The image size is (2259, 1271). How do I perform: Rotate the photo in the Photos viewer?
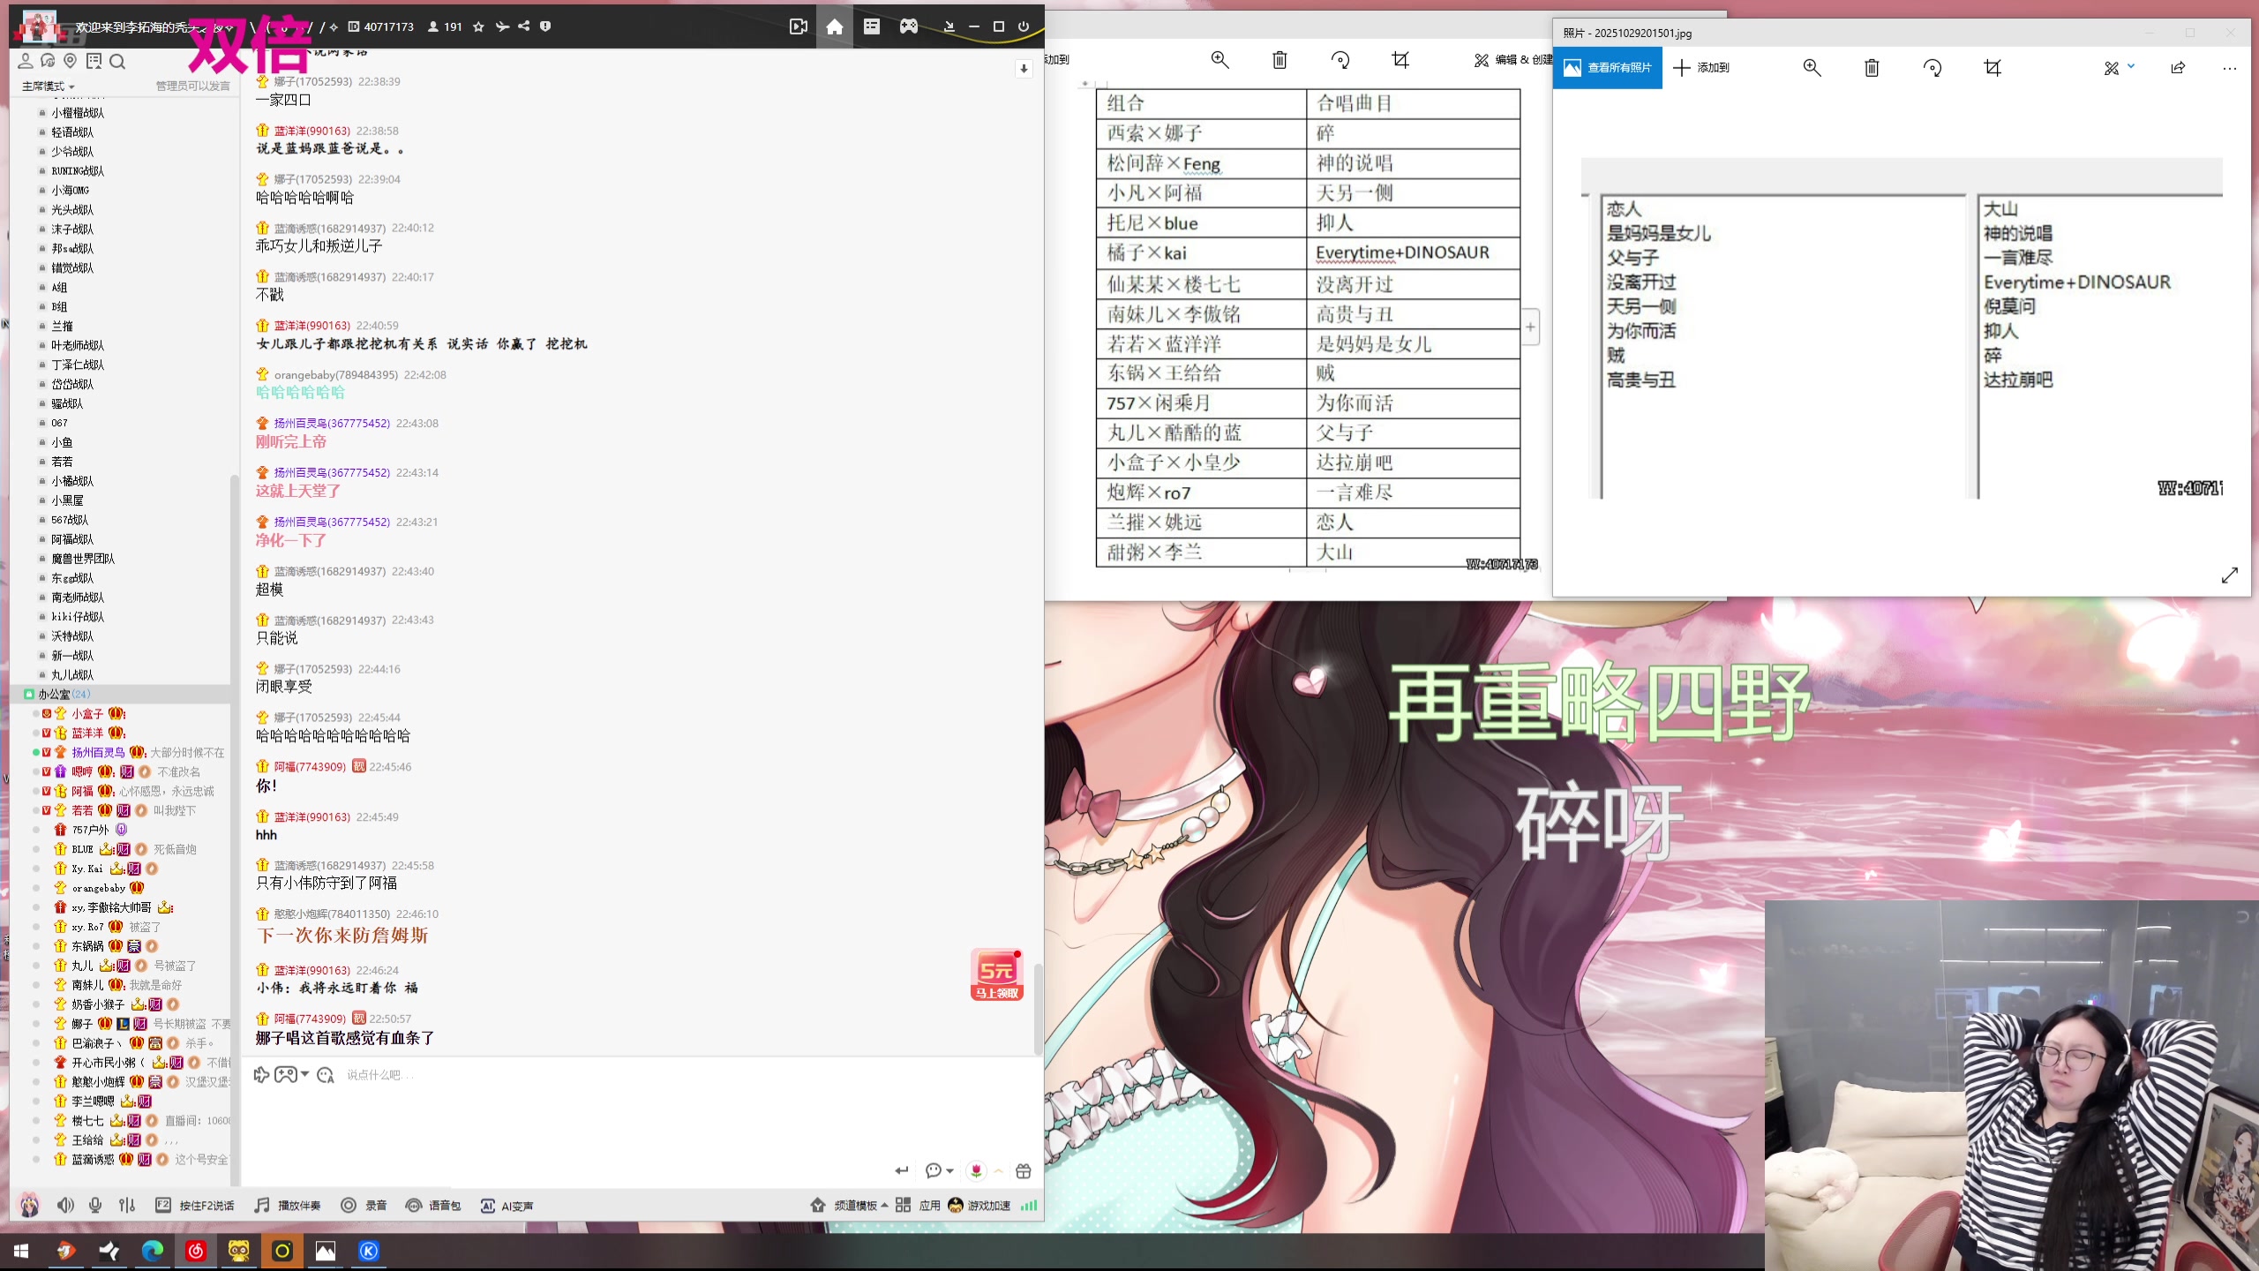tap(1933, 68)
